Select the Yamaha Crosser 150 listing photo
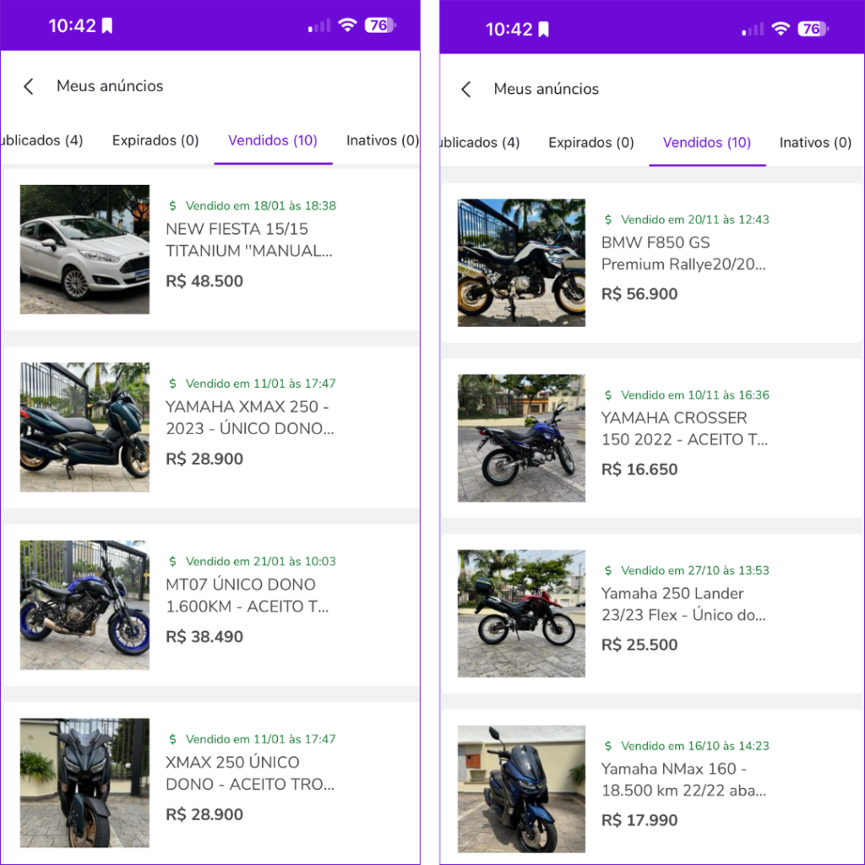 point(521,438)
